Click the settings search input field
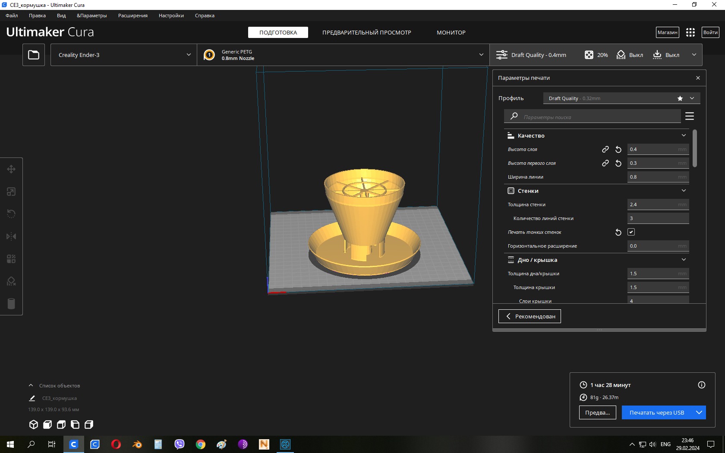This screenshot has height=453, width=725. click(x=596, y=117)
